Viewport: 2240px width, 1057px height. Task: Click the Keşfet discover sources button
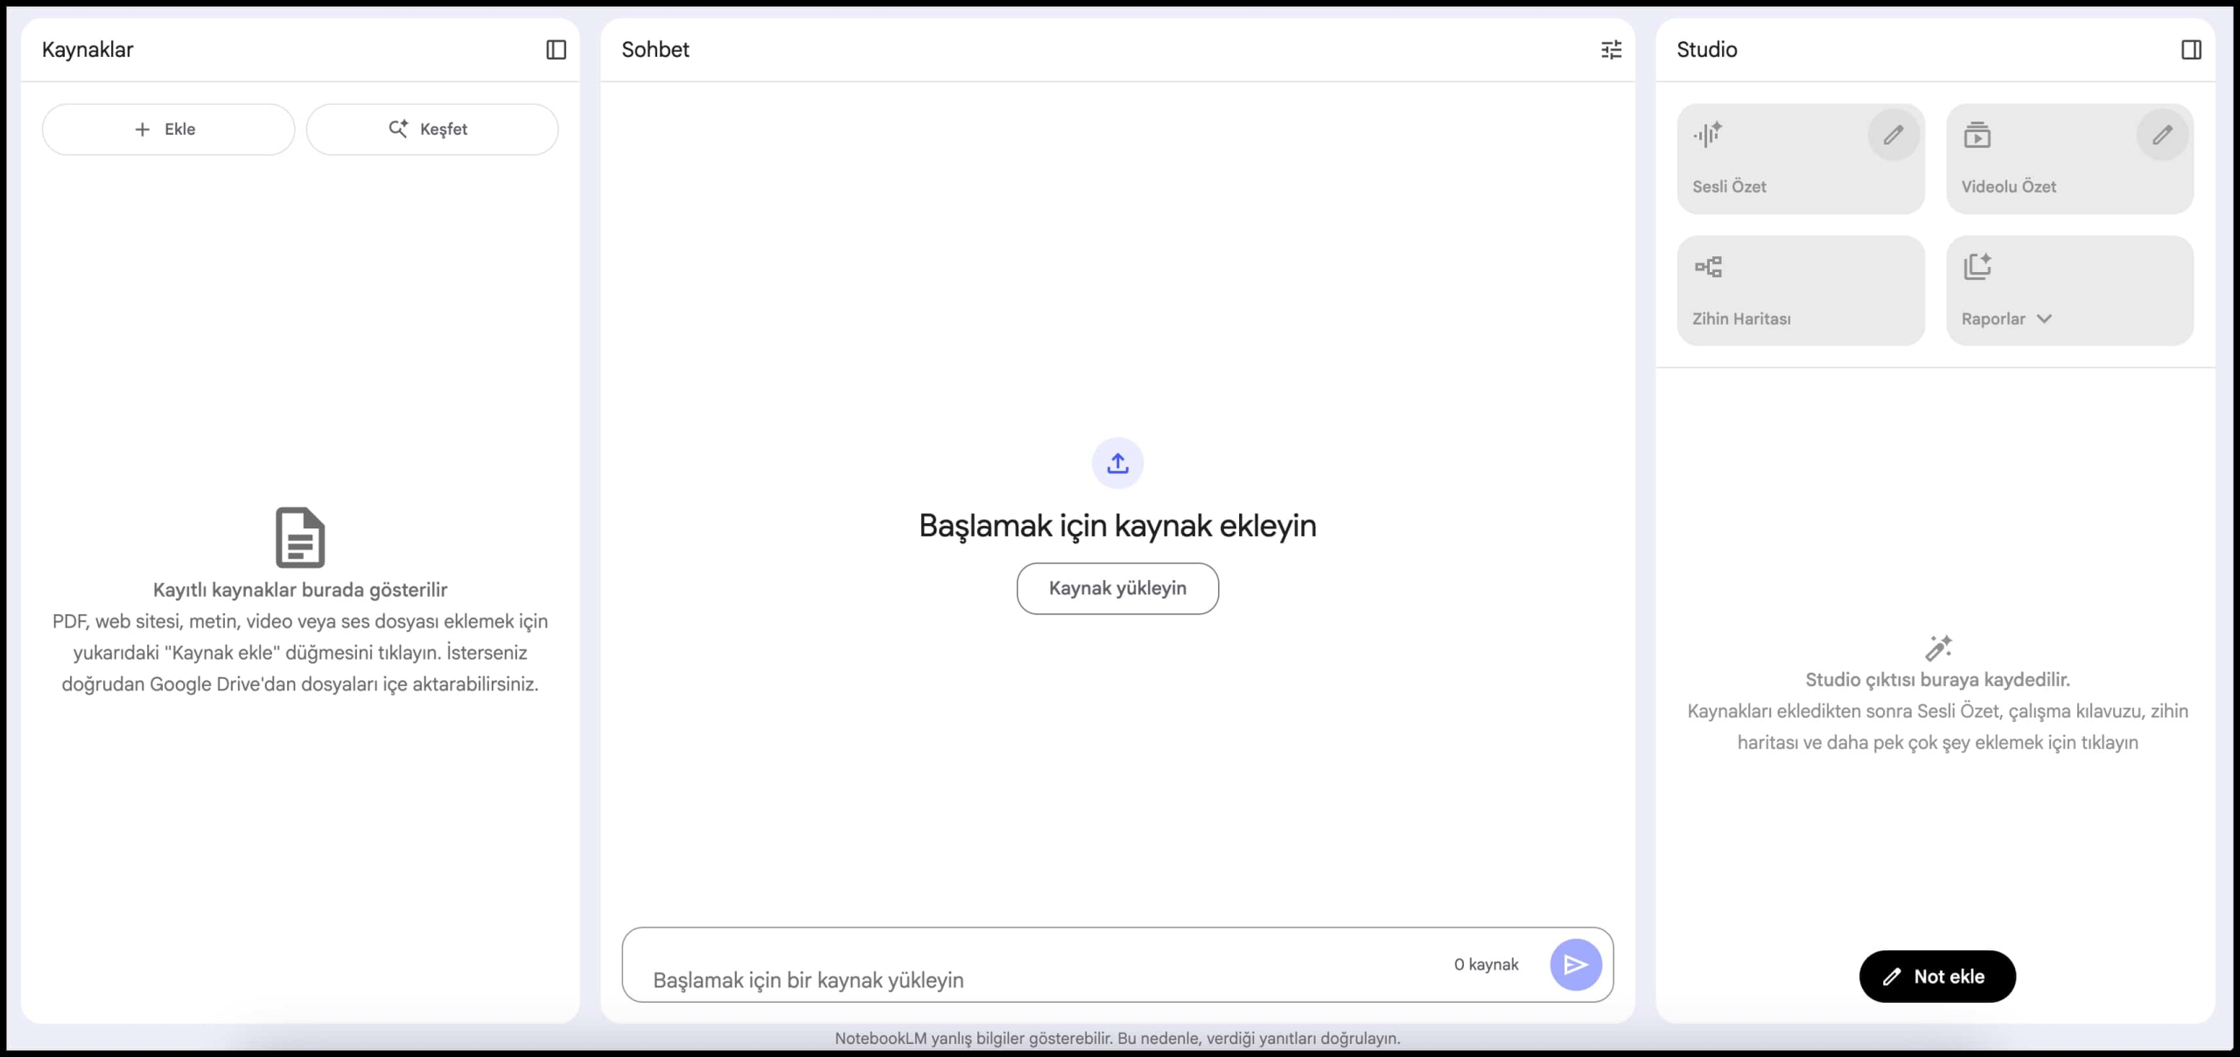coord(432,129)
